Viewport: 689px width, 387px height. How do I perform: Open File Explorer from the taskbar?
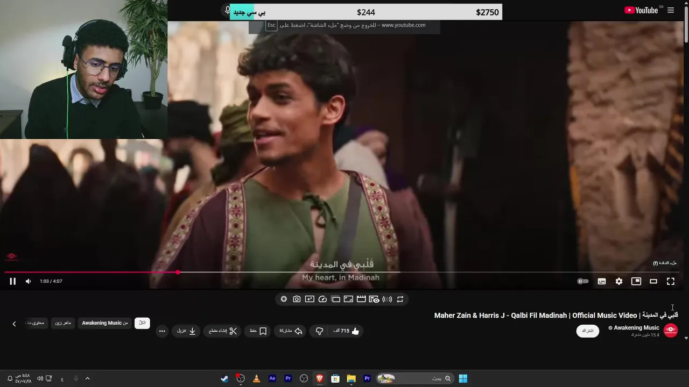click(x=351, y=378)
